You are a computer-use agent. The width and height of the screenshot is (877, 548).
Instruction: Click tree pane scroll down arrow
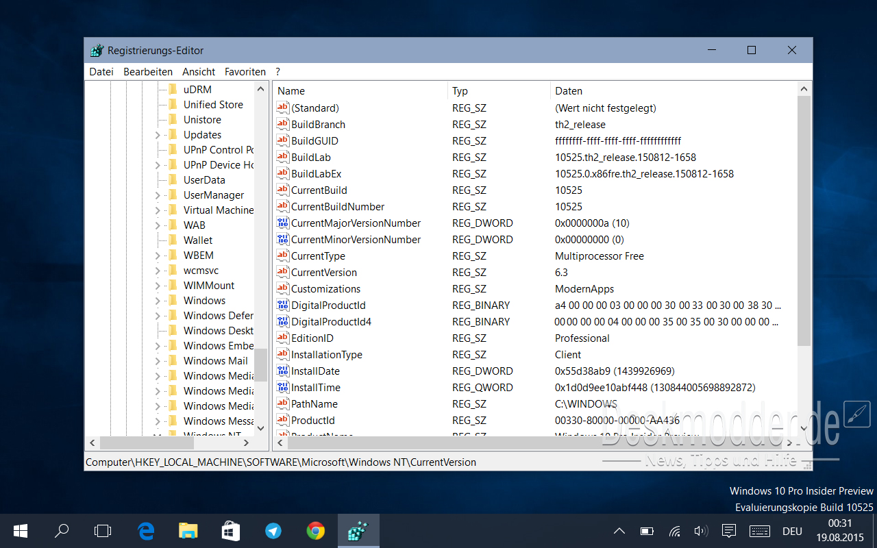(x=260, y=428)
